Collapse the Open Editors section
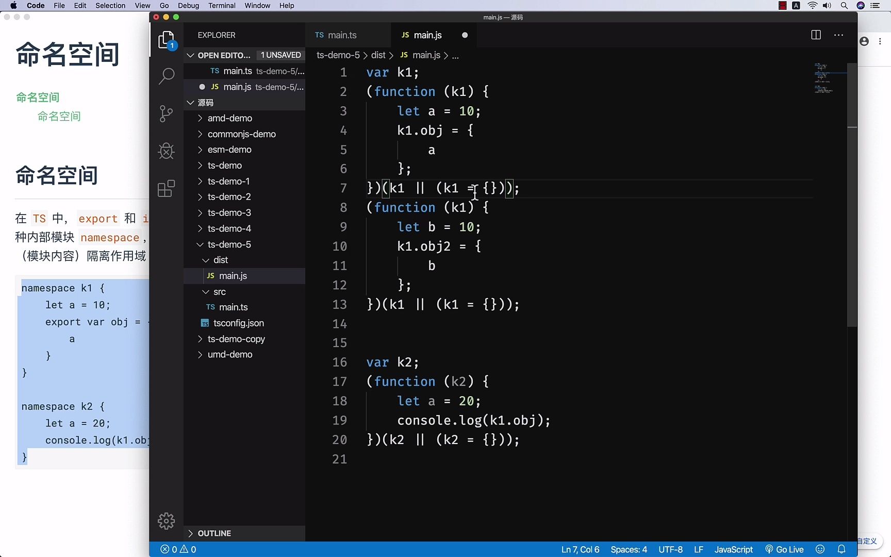 coord(191,55)
